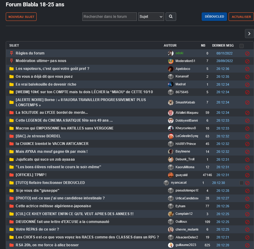Go to next page with chevron arrow

(249, 34)
